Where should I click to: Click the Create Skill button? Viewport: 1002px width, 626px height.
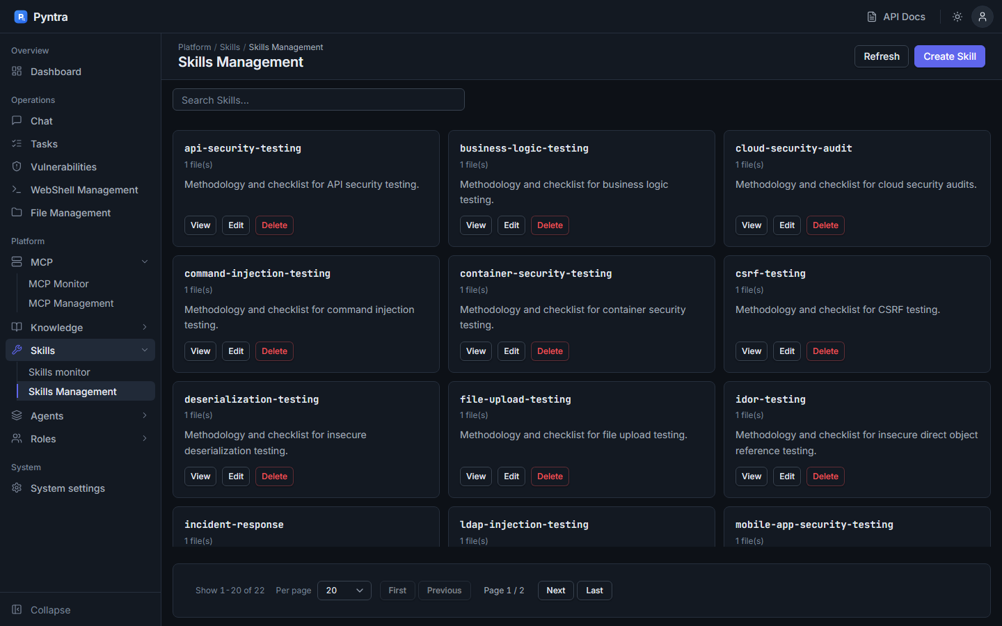pyautogui.click(x=950, y=56)
